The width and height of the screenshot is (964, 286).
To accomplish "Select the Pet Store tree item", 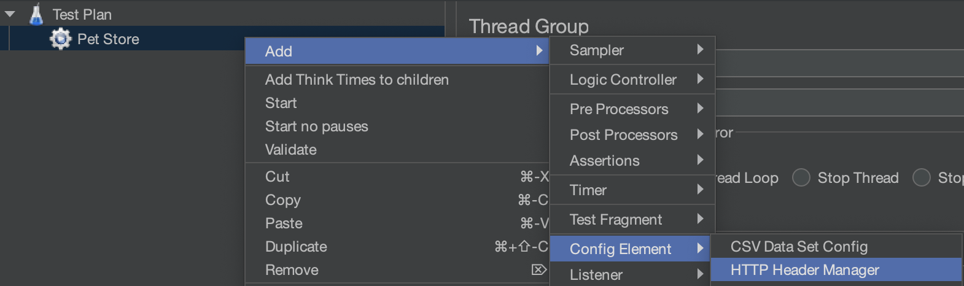I will [108, 39].
